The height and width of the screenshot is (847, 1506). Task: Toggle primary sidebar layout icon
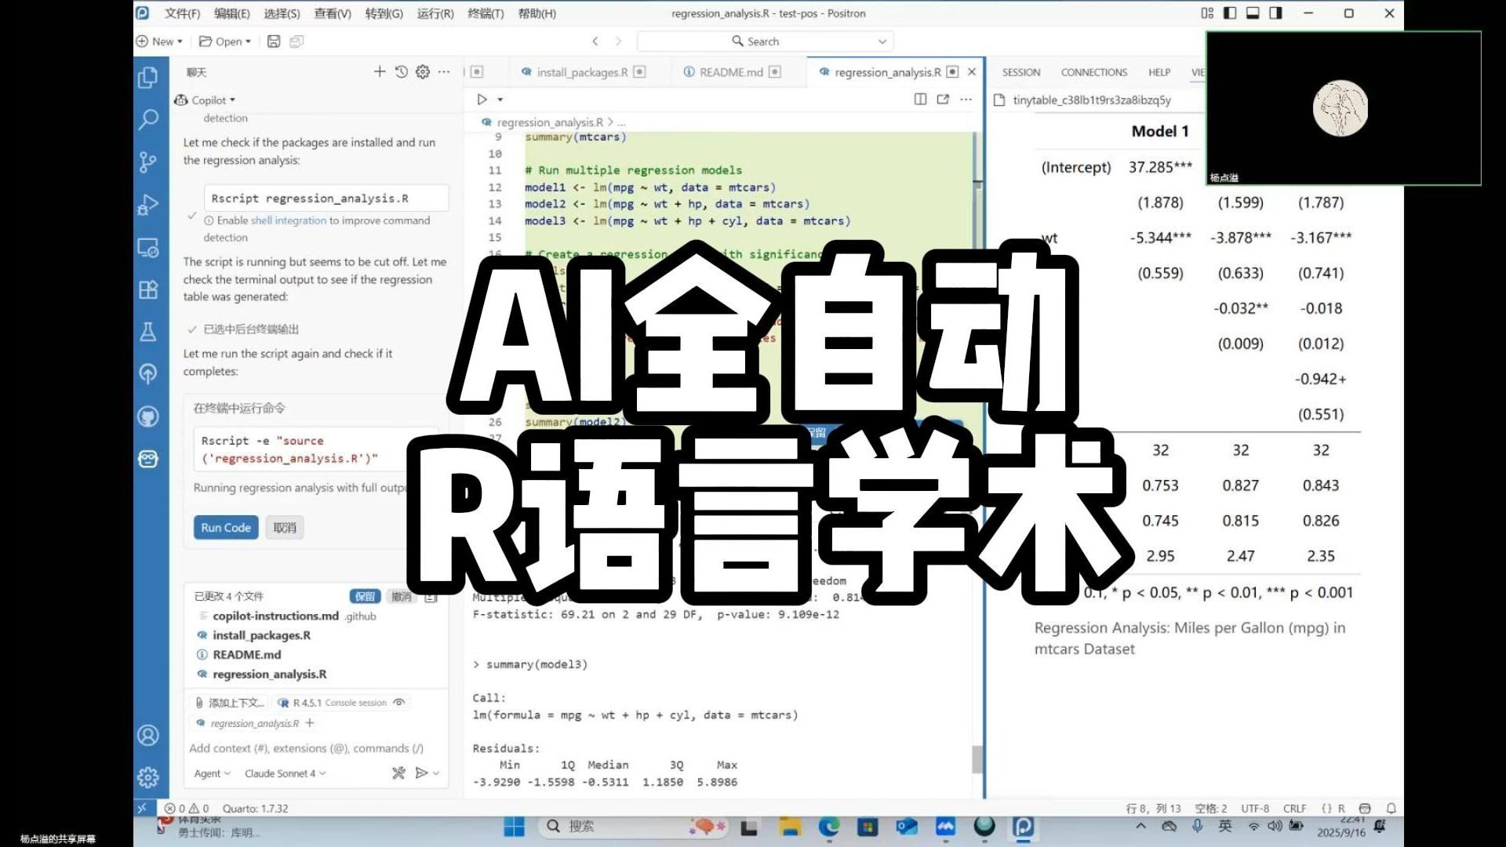pyautogui.click(x=1230, y=13)
